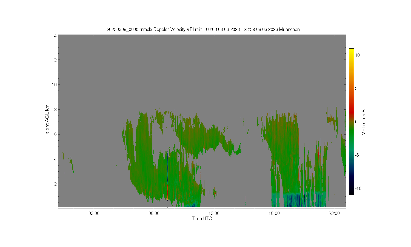Click the plot title text at top
The height and width of the screenshot is (247, 411).
(203, 29)
